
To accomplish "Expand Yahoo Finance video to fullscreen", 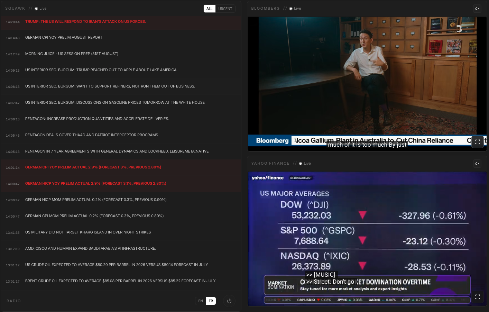I will pyautogui.click(x=478, y=297).
